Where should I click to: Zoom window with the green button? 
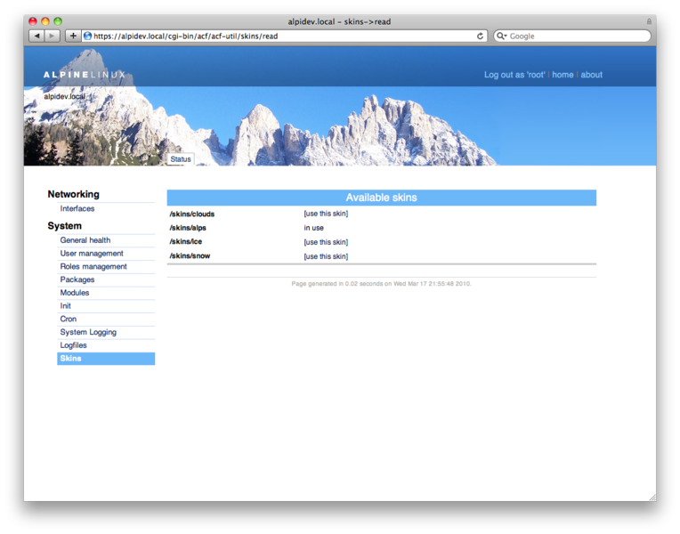click(x=58, y=21)
